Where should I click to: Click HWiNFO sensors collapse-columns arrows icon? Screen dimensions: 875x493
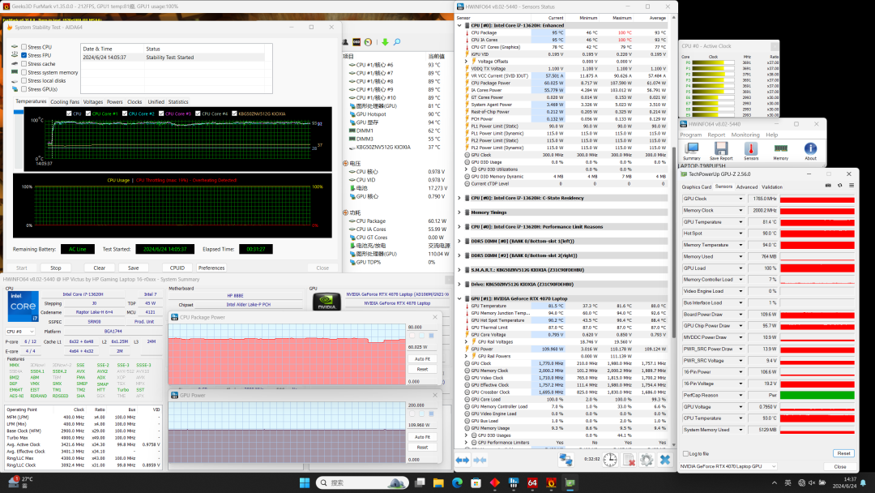(480, 460)
